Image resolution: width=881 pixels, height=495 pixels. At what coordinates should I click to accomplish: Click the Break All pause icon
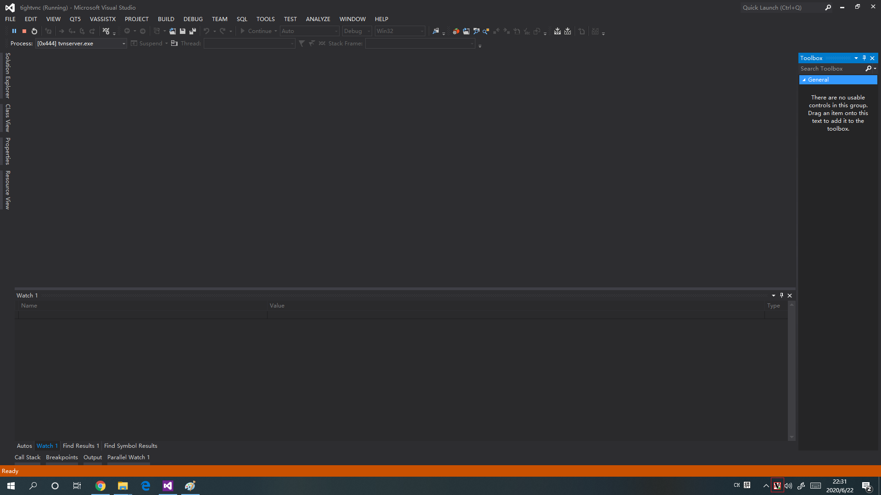click(x=14, y=31)
